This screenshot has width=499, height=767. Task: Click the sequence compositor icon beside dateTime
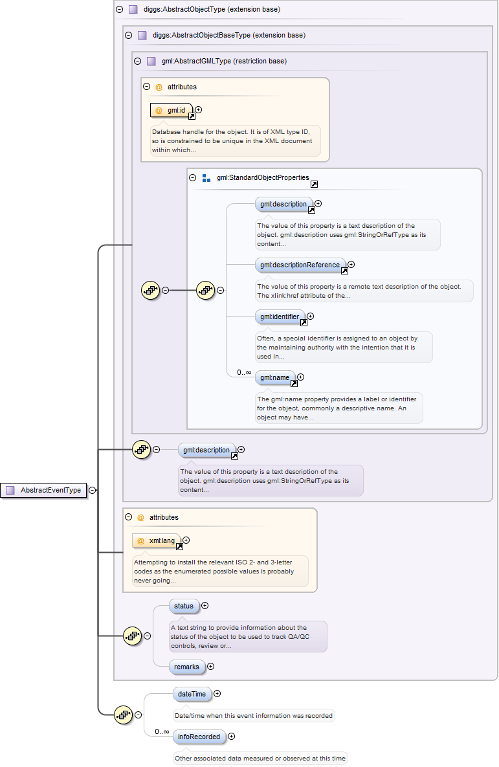click(x=123, y=715)
